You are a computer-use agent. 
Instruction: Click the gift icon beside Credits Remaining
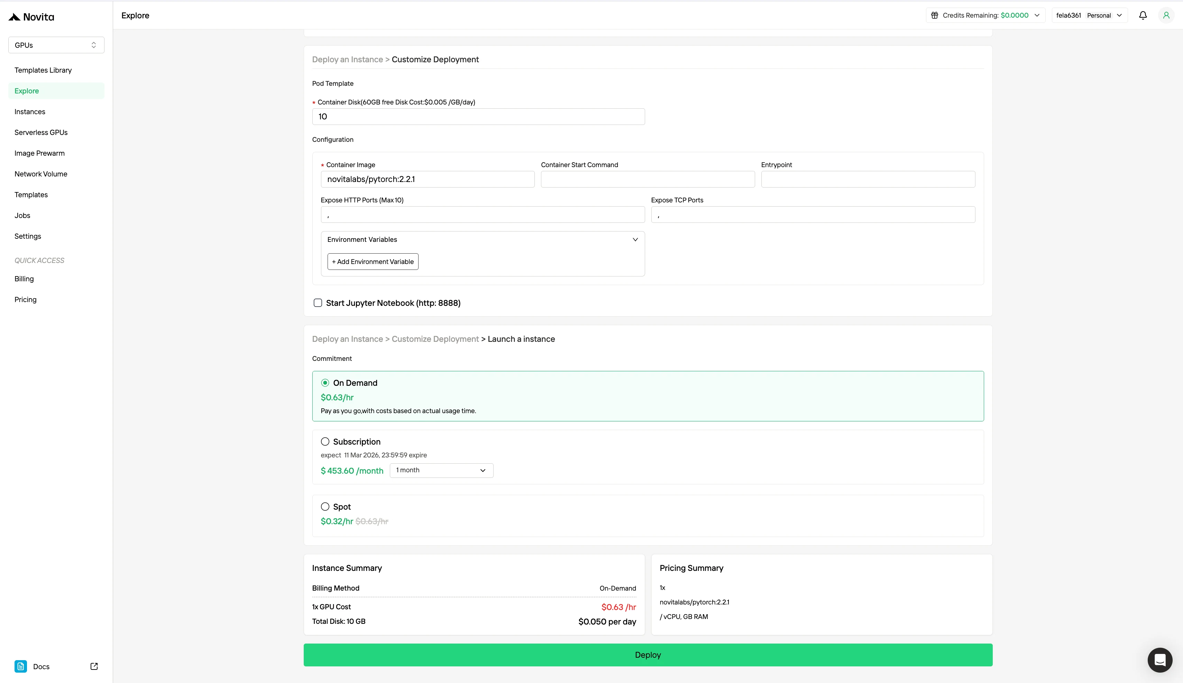pos(934,16)
